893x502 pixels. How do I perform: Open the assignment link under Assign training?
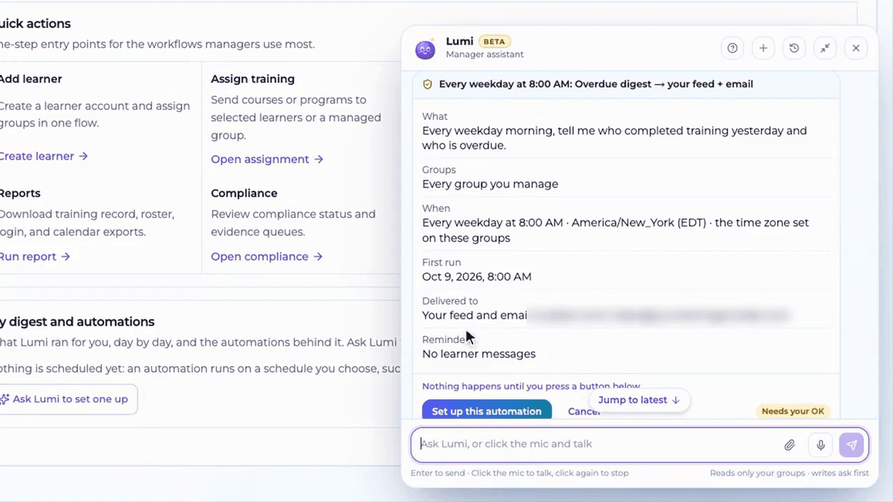point(267,159)
